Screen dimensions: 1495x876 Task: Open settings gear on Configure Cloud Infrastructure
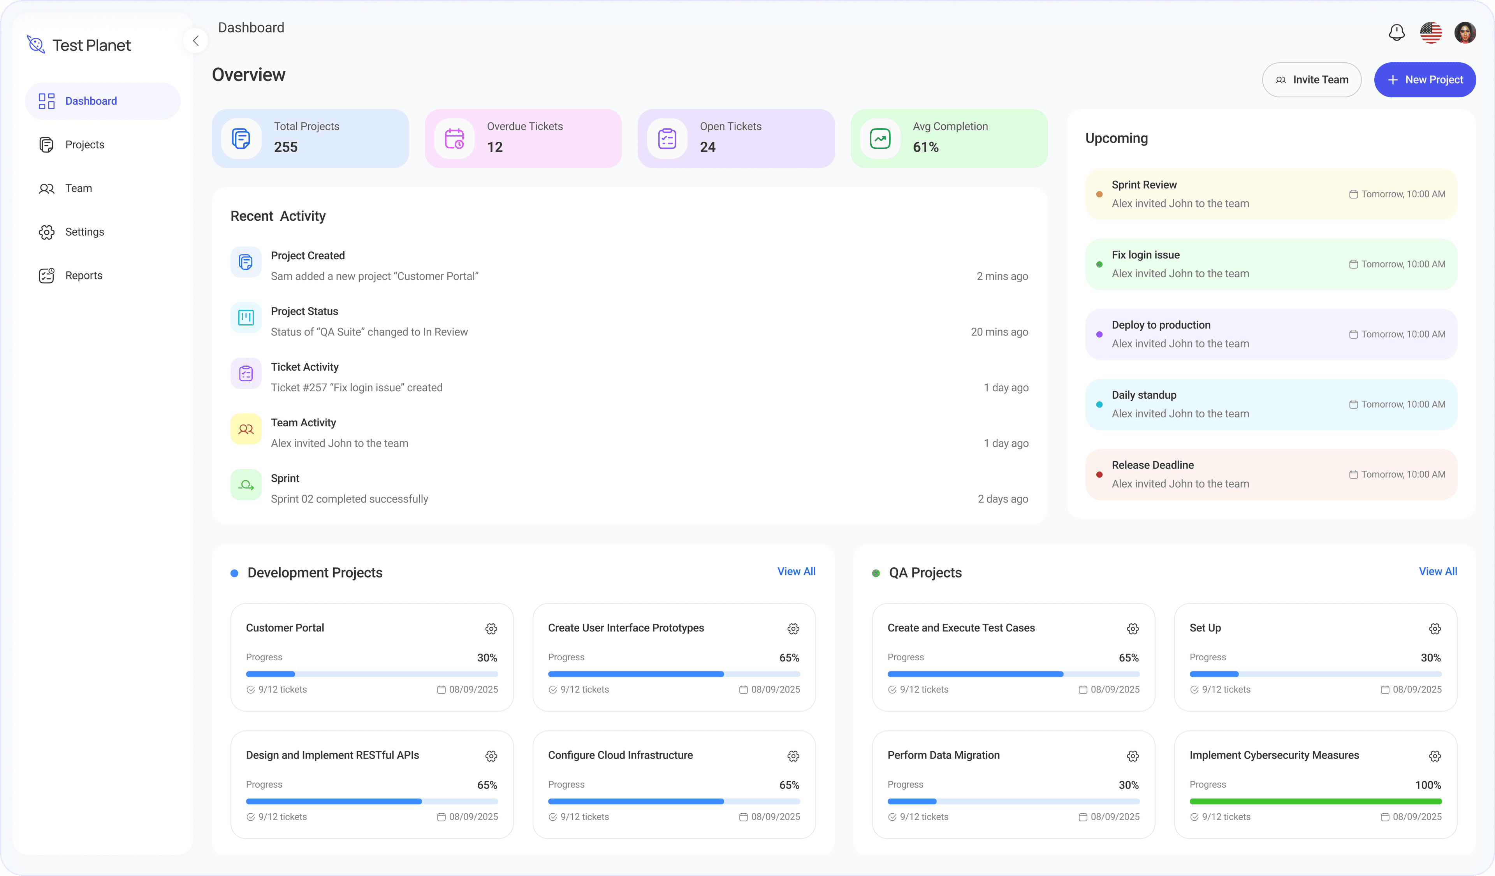pos(793,756)
